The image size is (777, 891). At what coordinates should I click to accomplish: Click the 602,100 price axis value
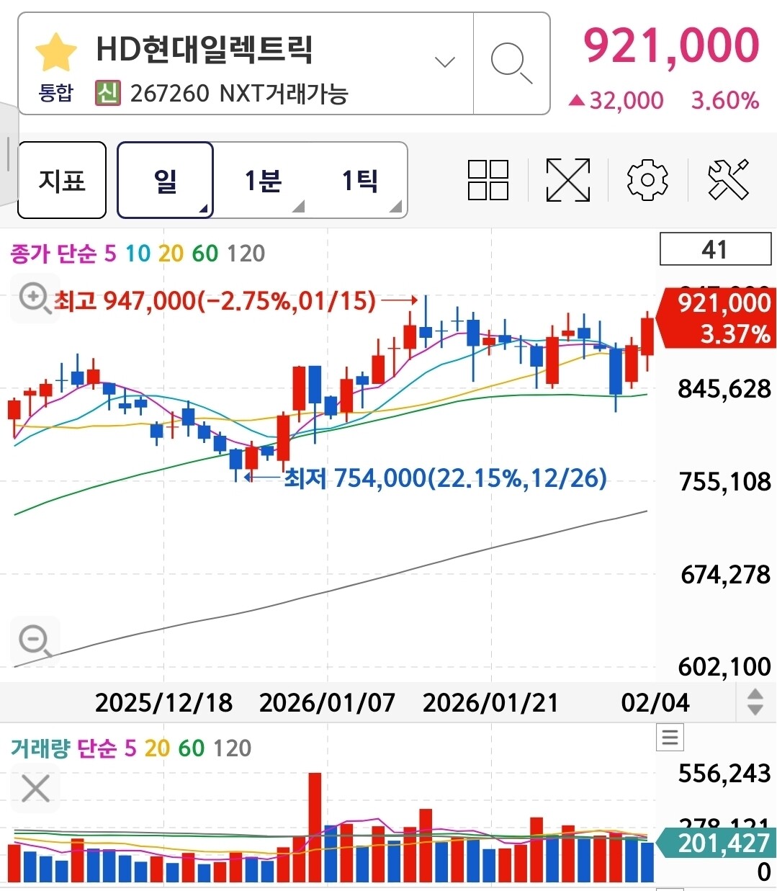tap(724, 666)
